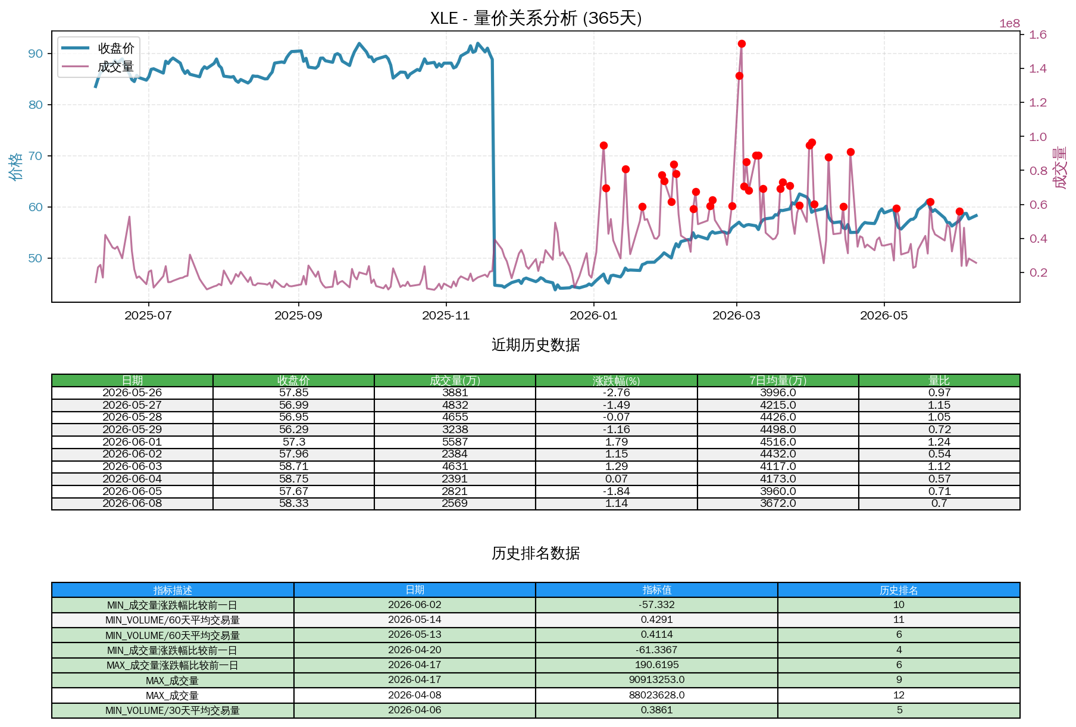Click the 收盘价 legend entry
The width and height of the screenshot is (1076, 727).
[x=98, y=48]
